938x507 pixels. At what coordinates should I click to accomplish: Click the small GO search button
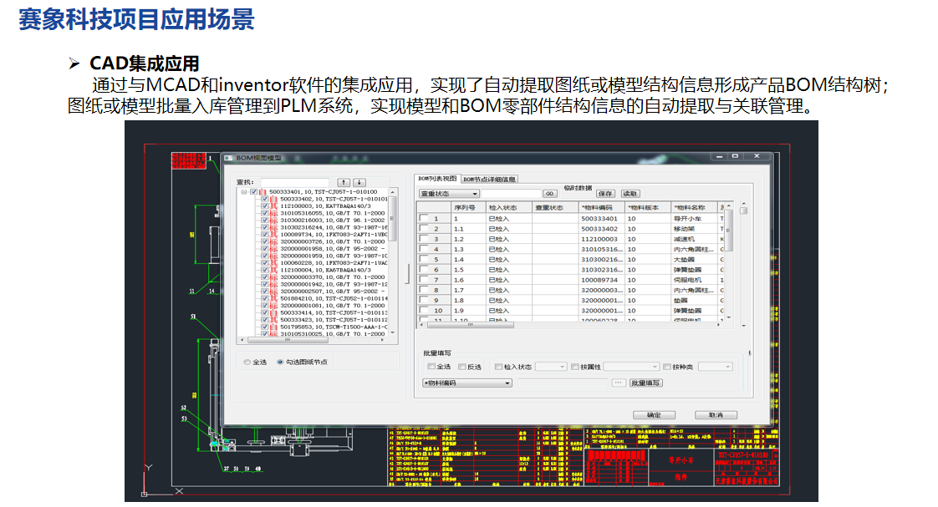549,194
